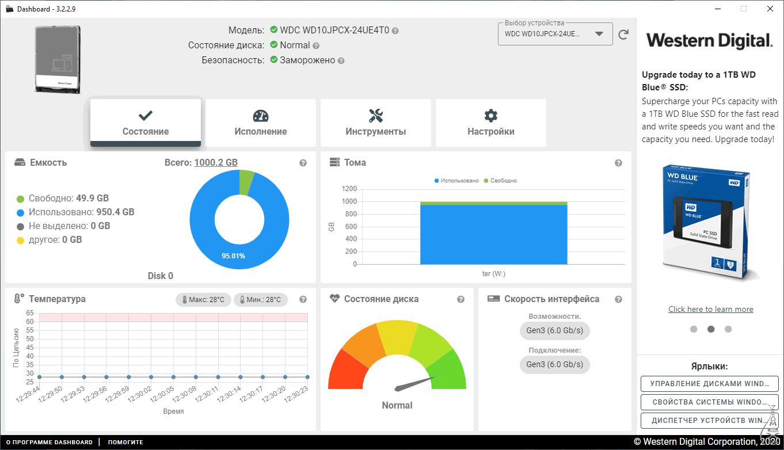
Task: Click the disk health gauge
Action: (397, 357)
